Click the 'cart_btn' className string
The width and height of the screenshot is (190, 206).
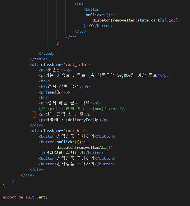(x=75, y=131)
